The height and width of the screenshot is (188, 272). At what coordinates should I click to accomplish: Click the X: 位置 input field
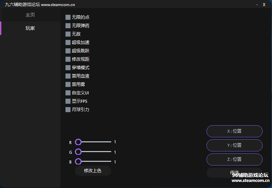click(234, 131)
